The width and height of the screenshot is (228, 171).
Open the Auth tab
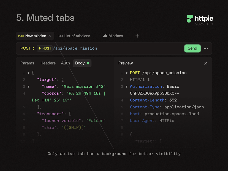pyautogui.click(x=65, y=63)
